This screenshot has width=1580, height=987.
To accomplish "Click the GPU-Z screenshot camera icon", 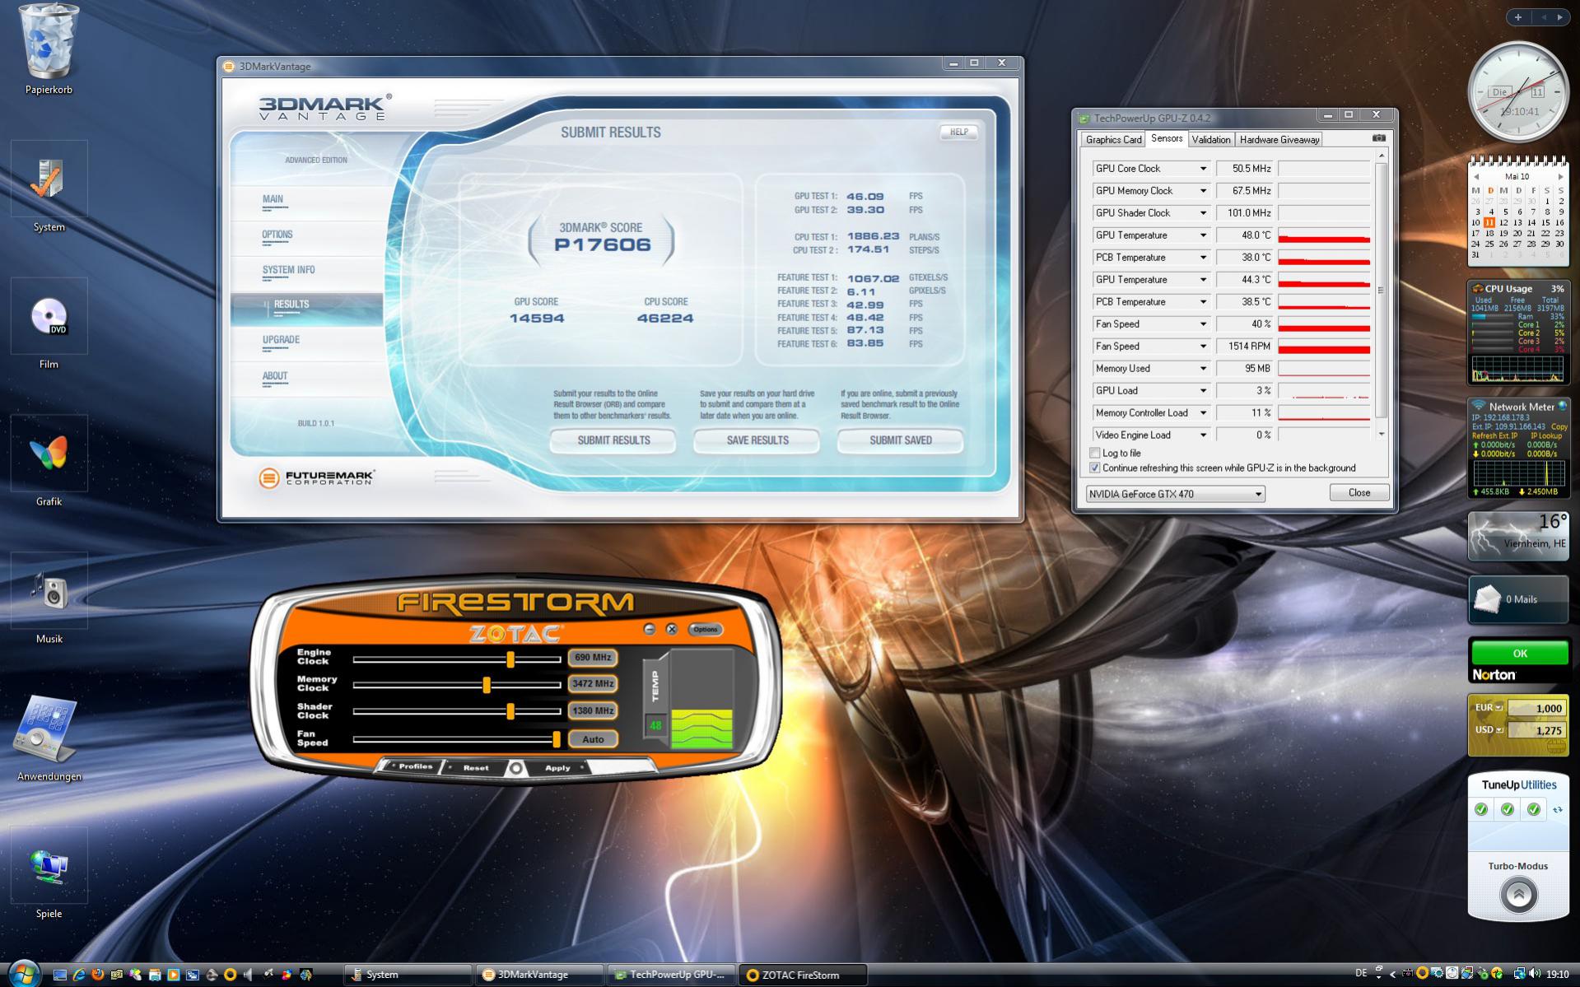I will click(x=1379, y=138).
